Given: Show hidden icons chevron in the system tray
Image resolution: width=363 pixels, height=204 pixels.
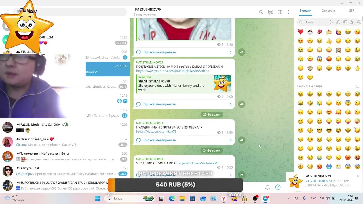Looking at the screenshot, I should 289,198.
